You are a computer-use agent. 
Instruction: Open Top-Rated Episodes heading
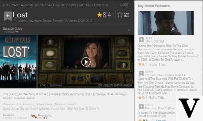click(154, 6)
